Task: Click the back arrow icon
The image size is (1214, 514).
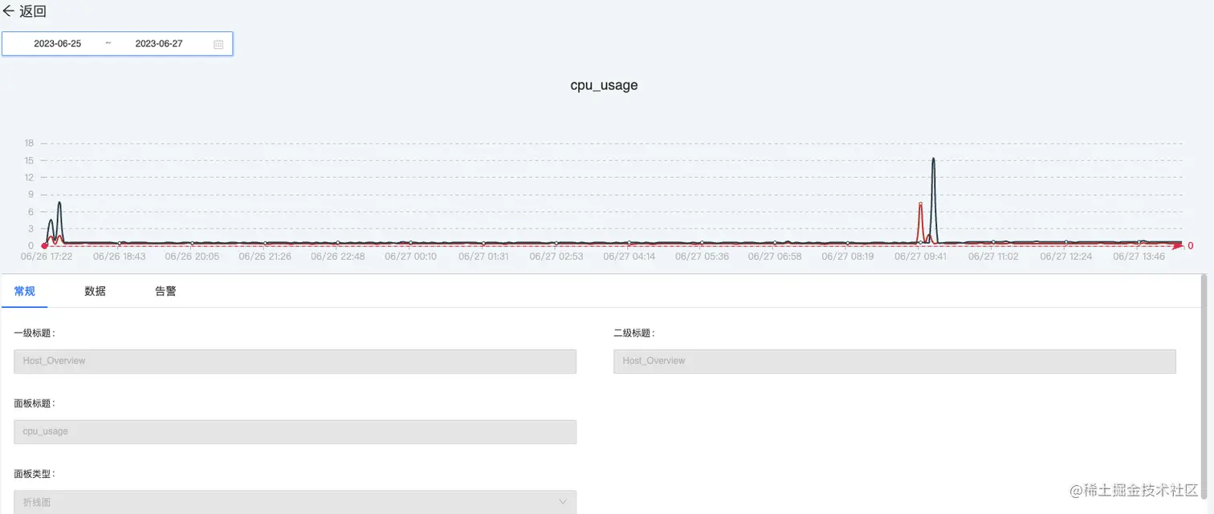Action: tap(9, 11)
